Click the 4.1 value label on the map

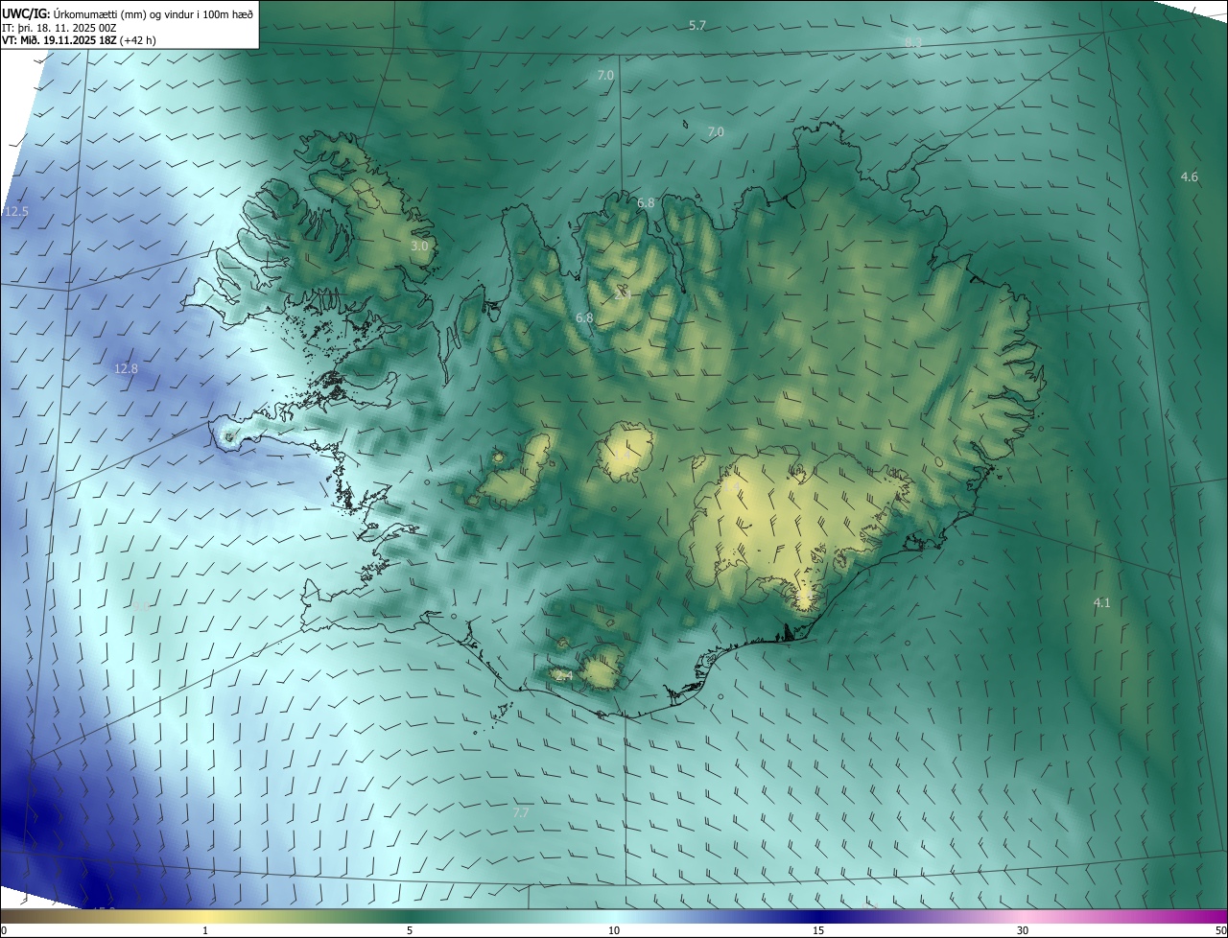point(1101,602)
